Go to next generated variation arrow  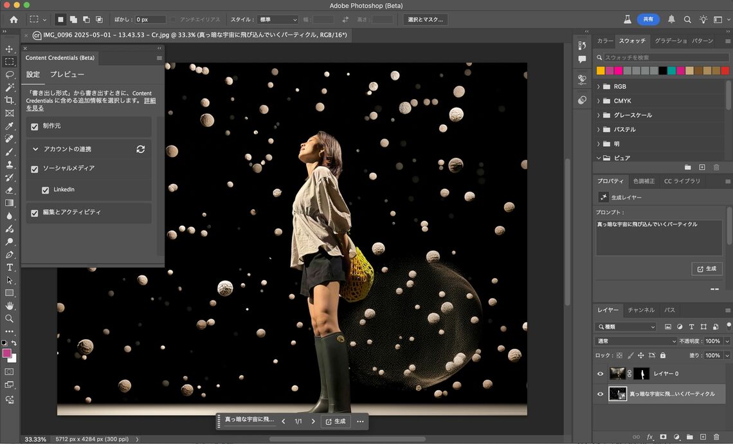312,421
